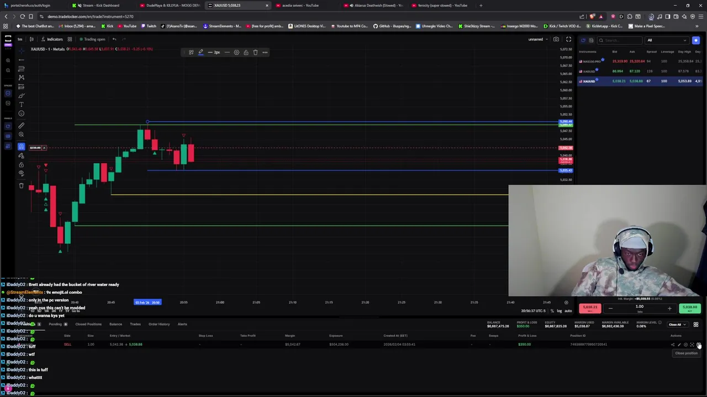Open the unnamed layout dropdown
707x397 pixels.
(538, 39)
